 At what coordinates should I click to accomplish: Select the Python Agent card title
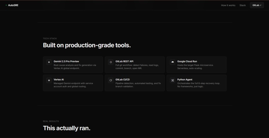185,80
